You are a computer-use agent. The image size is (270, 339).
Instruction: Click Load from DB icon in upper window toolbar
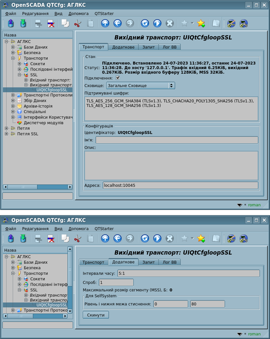(11, 23)
